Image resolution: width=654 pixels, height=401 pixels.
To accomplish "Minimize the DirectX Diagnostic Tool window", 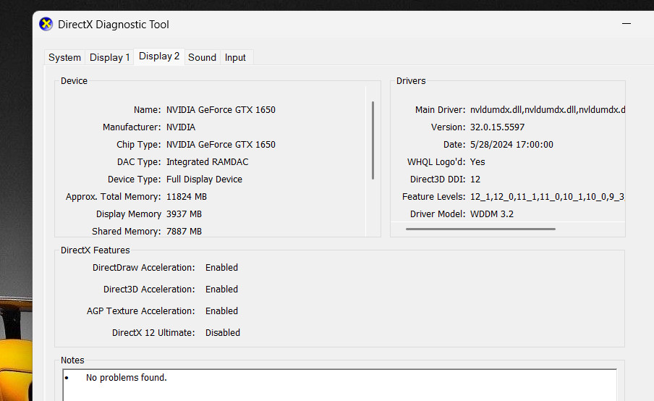I will pyautogui.click(x=626, y=24).
